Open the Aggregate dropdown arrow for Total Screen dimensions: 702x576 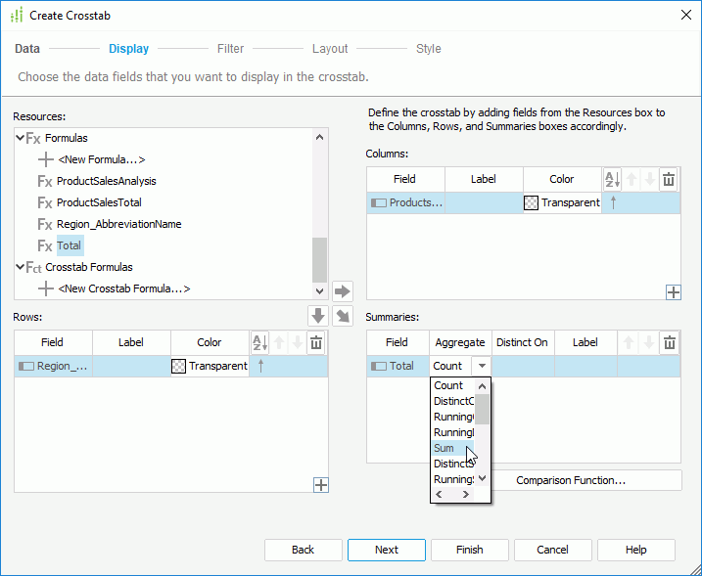click(x=482, y=366)
